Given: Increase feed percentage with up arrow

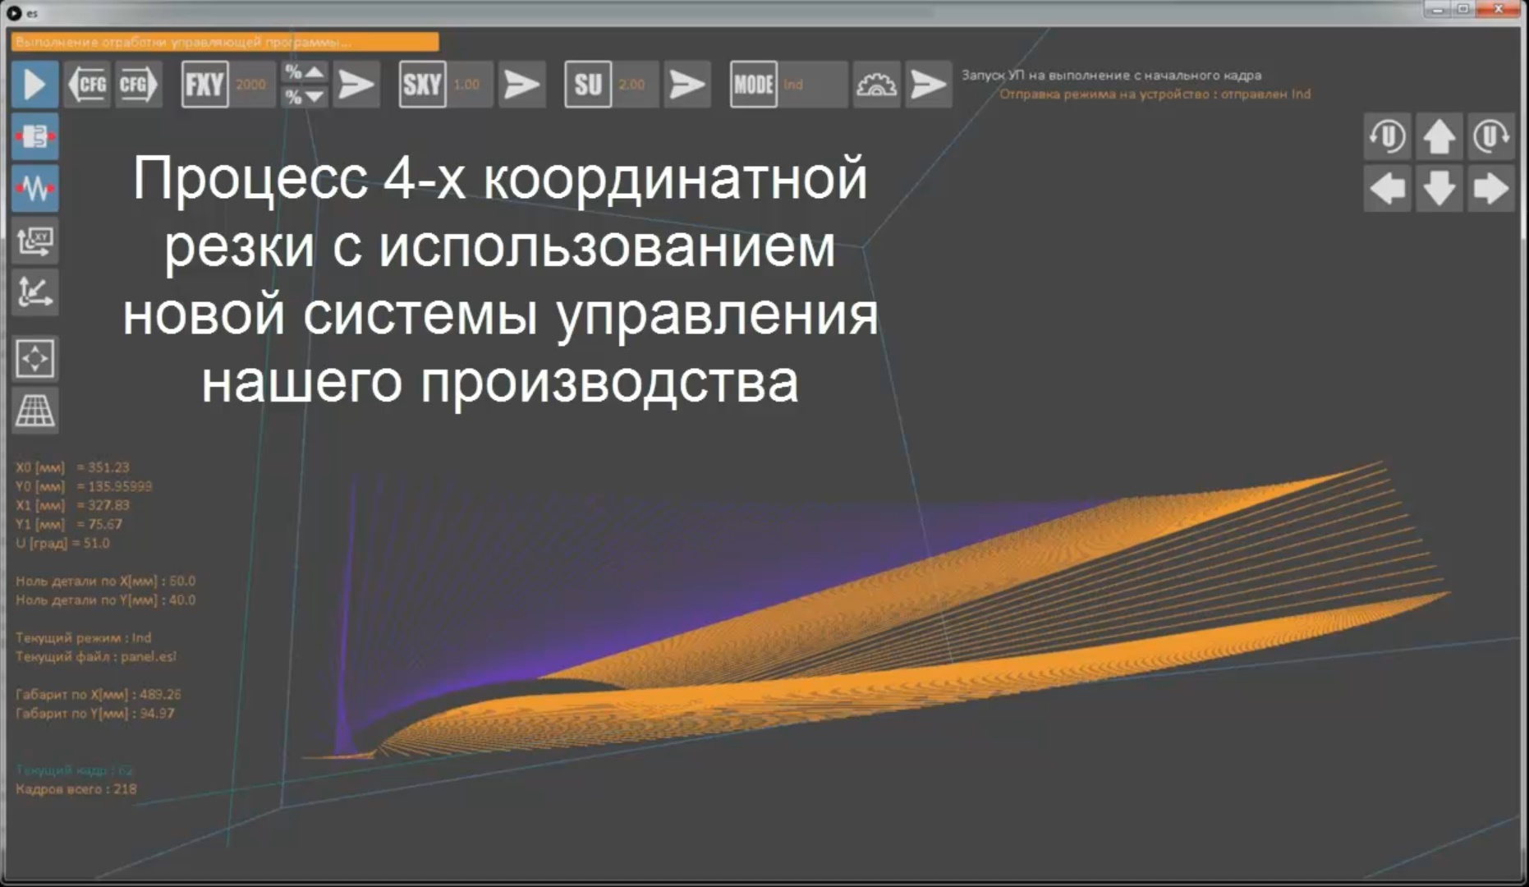Looking at the screenshot, I should [304, 72].
